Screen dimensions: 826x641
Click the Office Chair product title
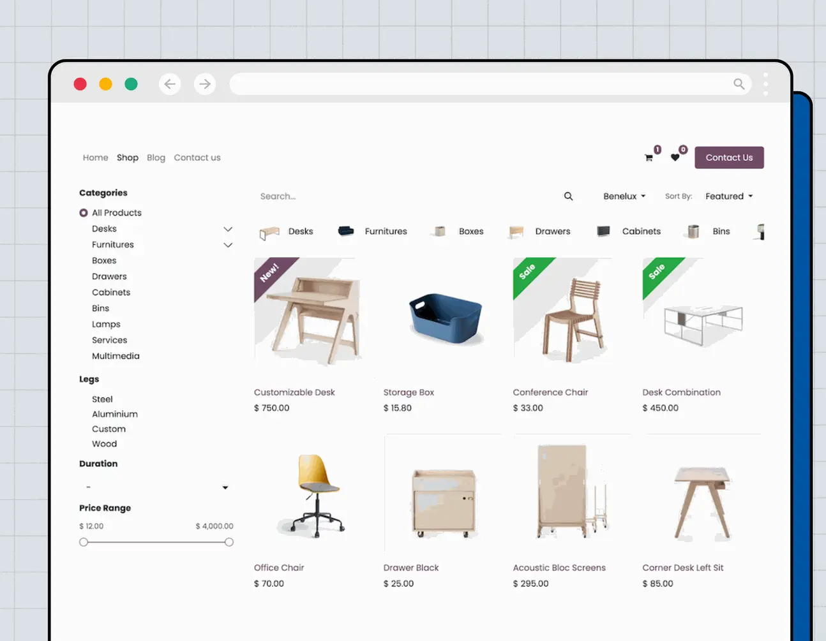click(x=279, y=568)
